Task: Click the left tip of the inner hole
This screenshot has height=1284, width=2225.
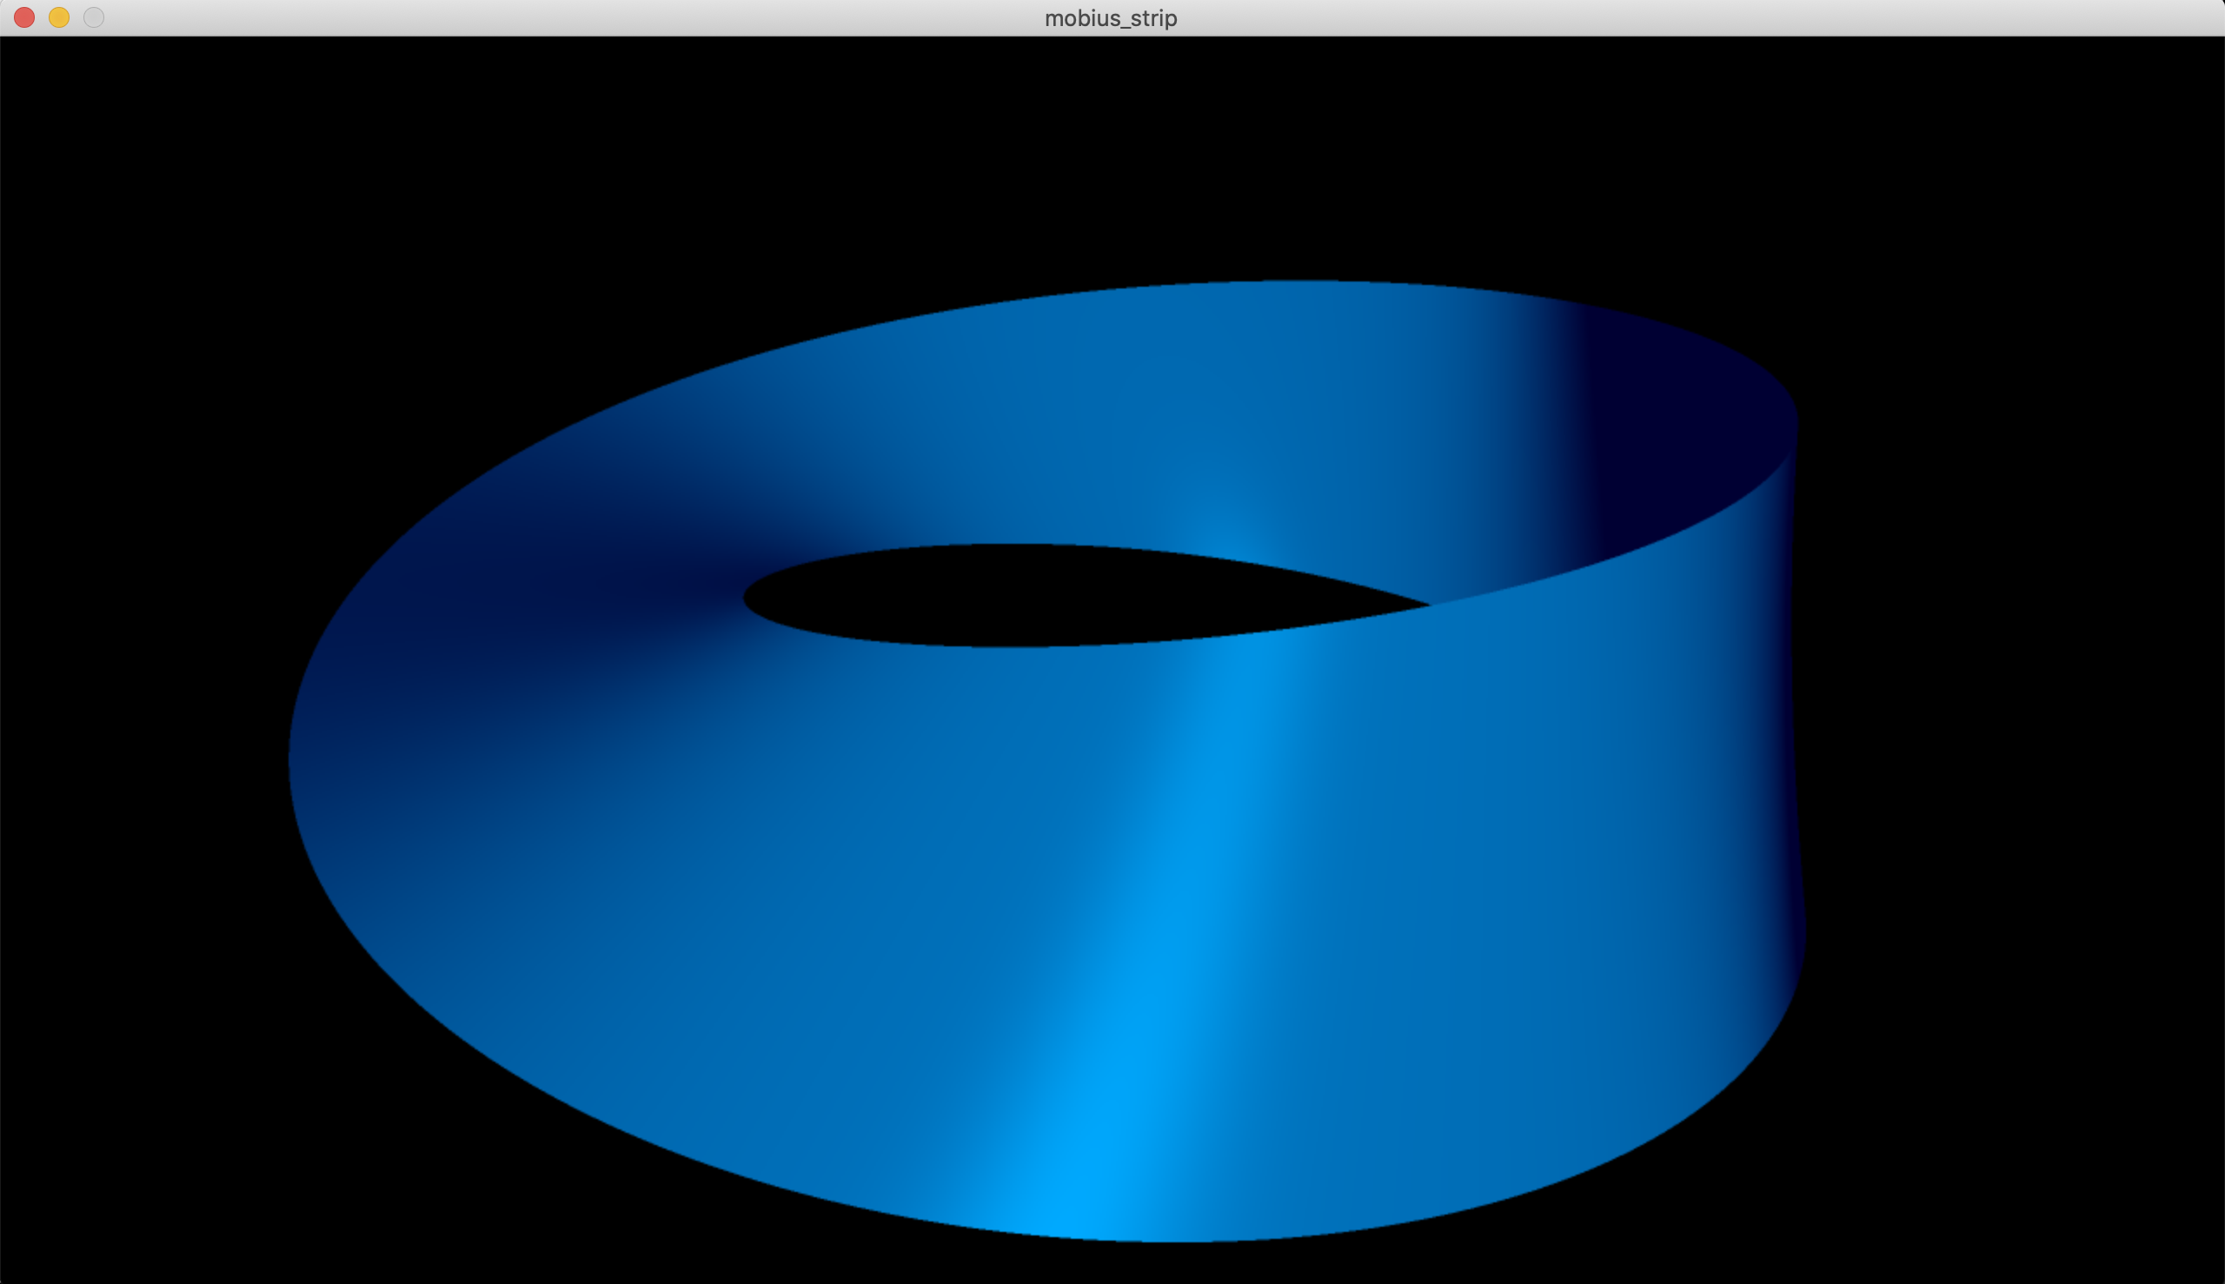Action: click(x=748, y=598)
